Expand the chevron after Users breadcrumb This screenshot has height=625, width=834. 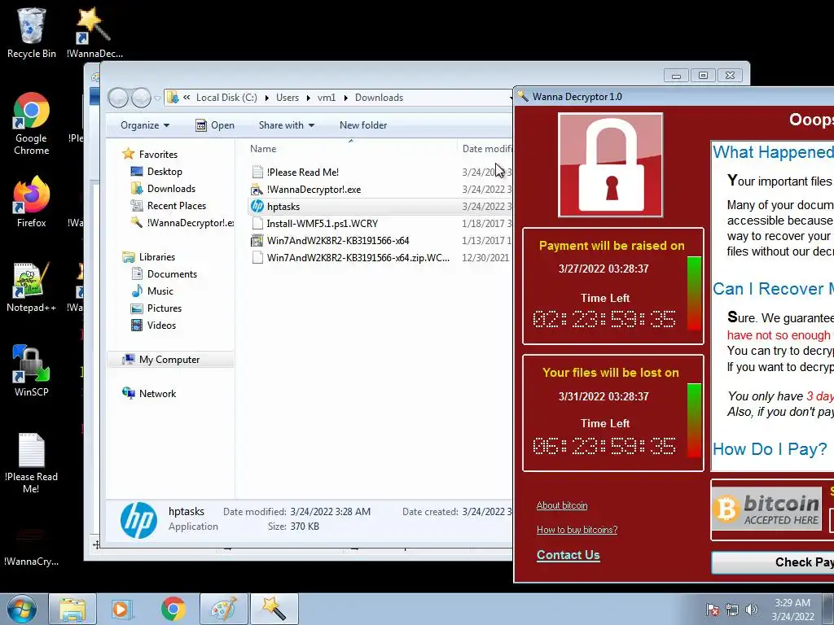tap(308, 98)
